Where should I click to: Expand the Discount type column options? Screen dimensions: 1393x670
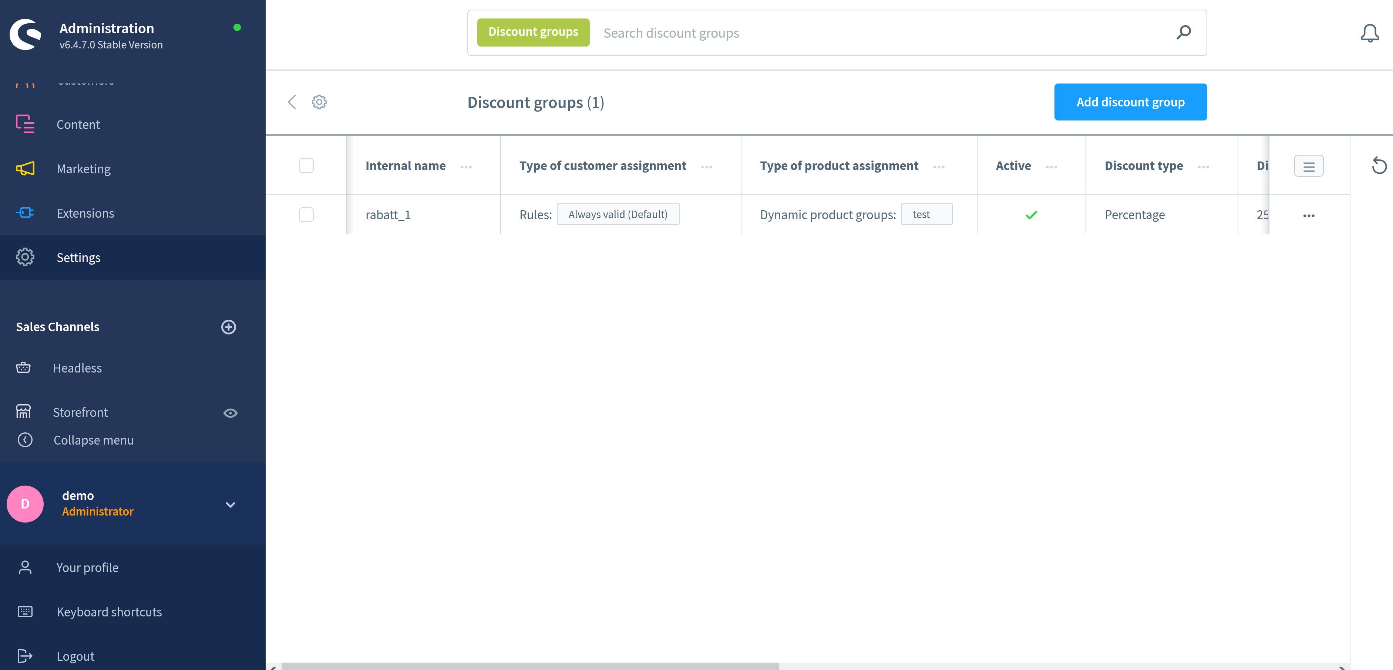[x=1205, y=166]
